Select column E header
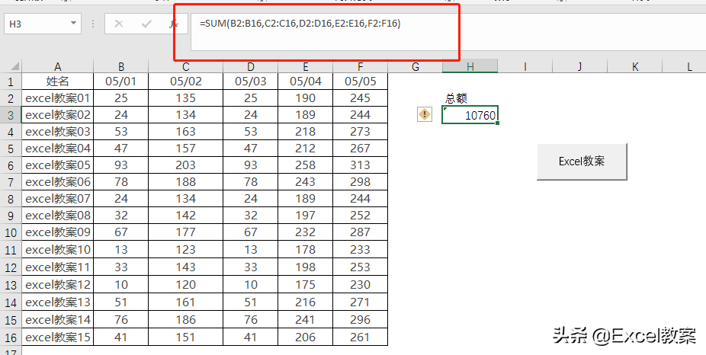The image size is (706, 355). [305, 66]
